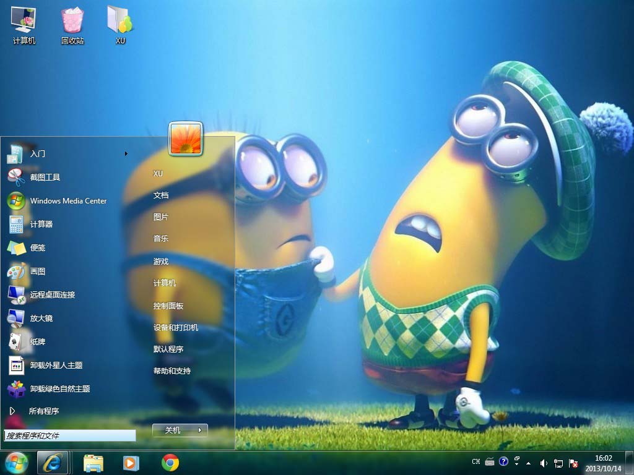Open the 回收站 recycle bin desktop icon
The height and width of the screenshot is (475, 634).
(x=72, y=25)
